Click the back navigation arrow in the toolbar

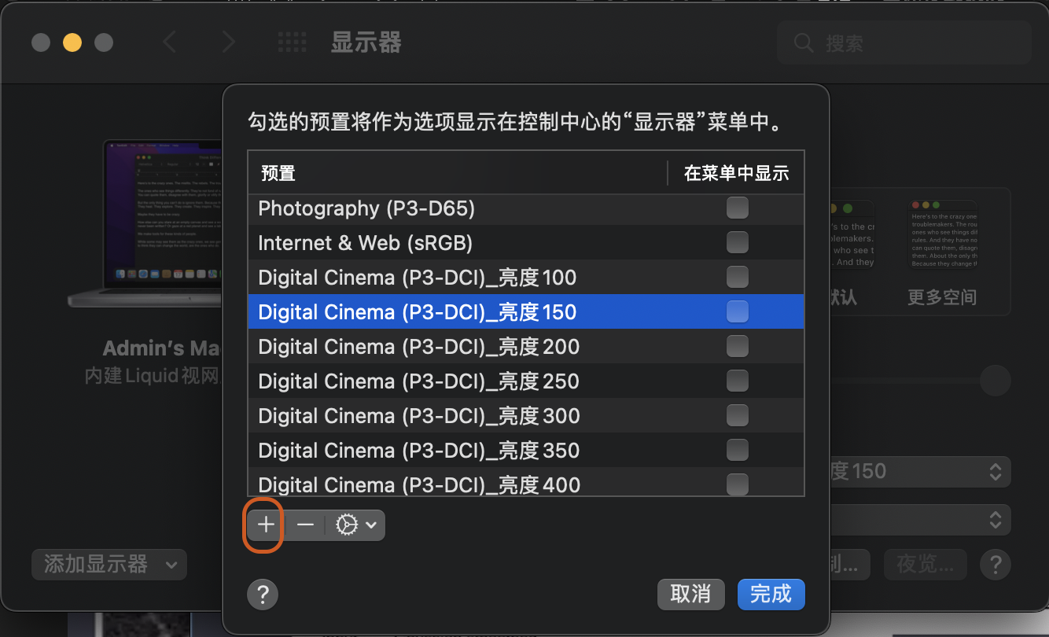[x=169, y=42]
